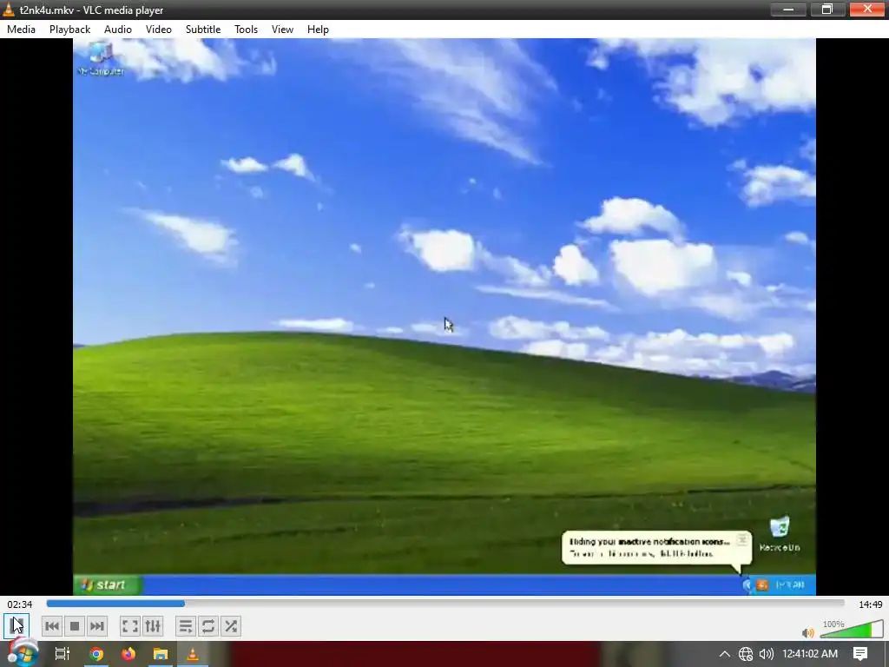Image resolution: width=889 pixels, height=667 pixels.
Task: Click the orange XP tray shield icon
Action: 762,584
